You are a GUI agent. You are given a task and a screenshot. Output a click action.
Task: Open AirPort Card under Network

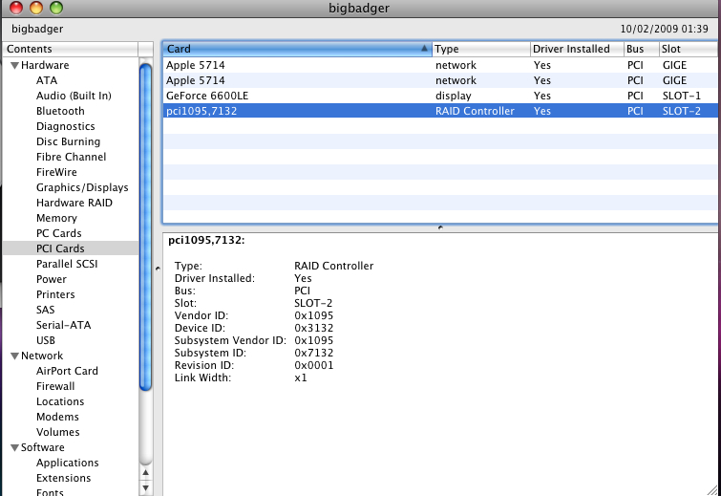pyautogui.click(x=67, y=371)
